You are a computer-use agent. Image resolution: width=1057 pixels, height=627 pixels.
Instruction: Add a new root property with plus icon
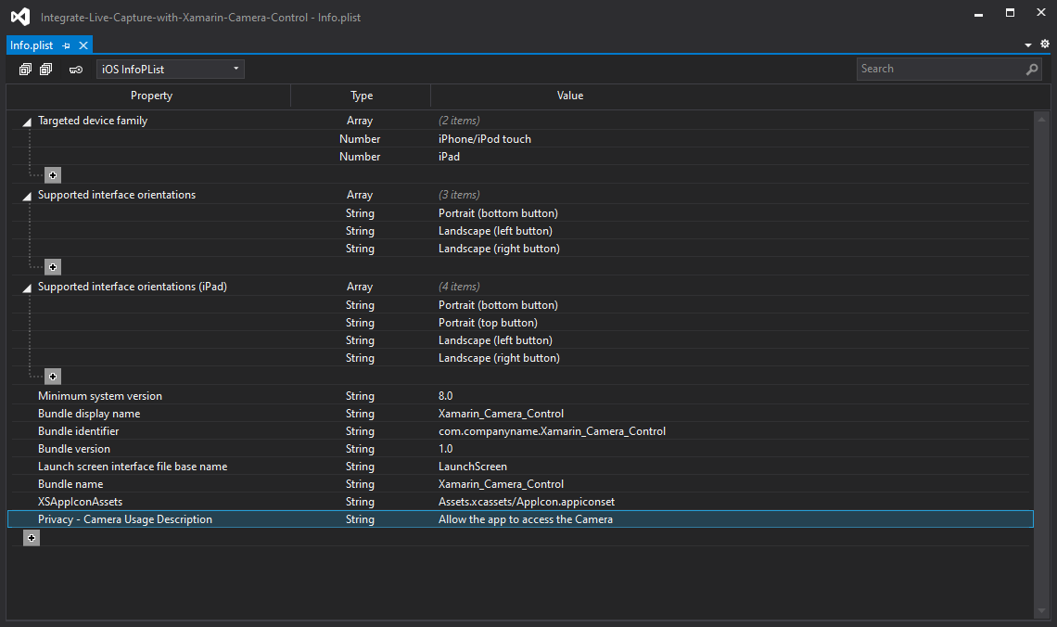pyautogui.click(x=32, y=538)
